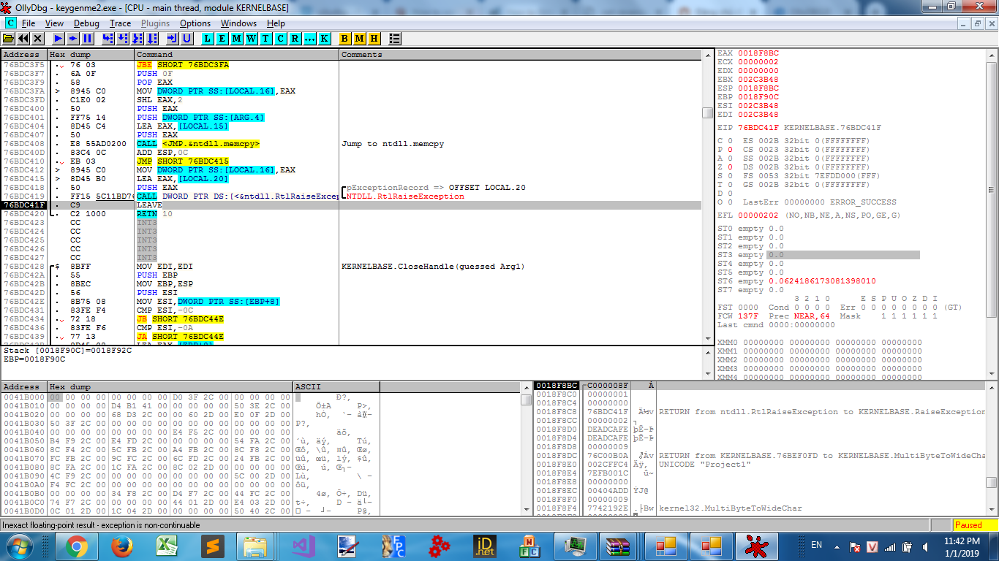Open Memory map with cyan M icon
The width and height of the screenshot is (999, 561).
pos(237,38)
